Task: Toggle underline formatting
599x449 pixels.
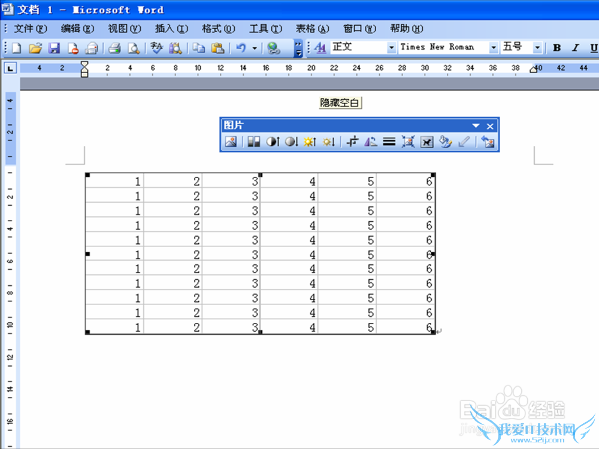Action: 593,48
